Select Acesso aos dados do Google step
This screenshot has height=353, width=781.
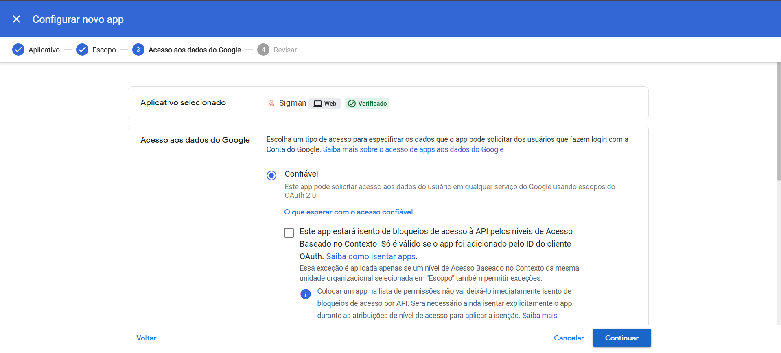pyautogui.click(x=195, y=50)
